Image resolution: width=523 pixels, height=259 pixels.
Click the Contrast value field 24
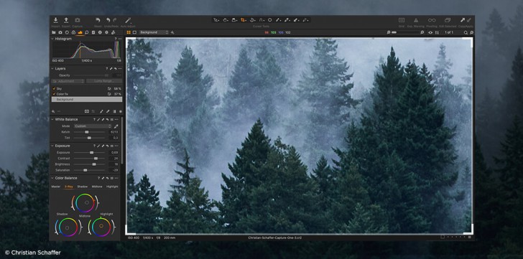point(114,159)
